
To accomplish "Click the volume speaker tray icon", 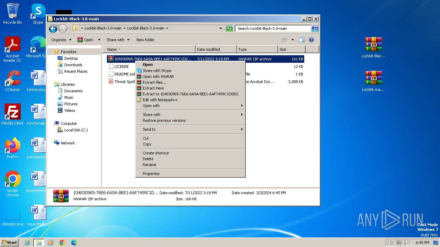I will click(x=390, y=243).
